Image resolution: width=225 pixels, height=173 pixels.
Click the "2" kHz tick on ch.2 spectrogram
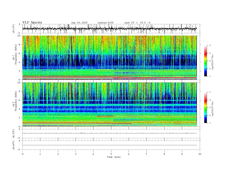pos(20,118)
